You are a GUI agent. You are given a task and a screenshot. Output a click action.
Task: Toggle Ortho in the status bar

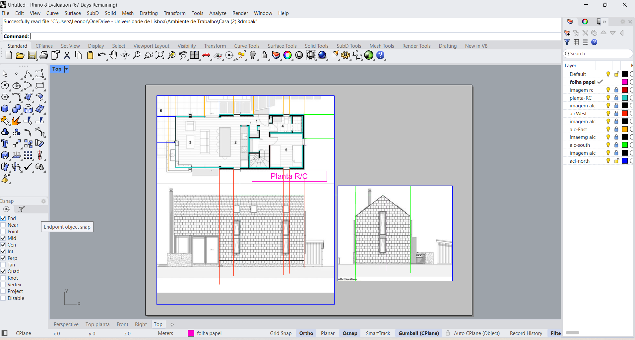pos(306,333)
